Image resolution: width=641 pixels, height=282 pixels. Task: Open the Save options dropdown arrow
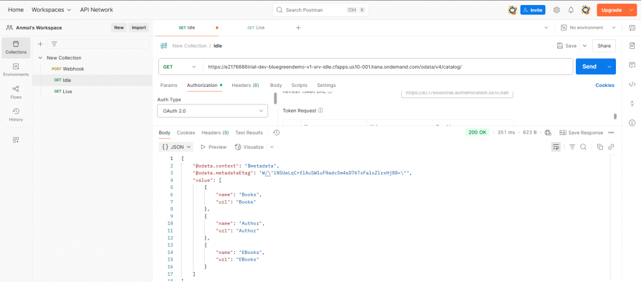coord(585,46)
